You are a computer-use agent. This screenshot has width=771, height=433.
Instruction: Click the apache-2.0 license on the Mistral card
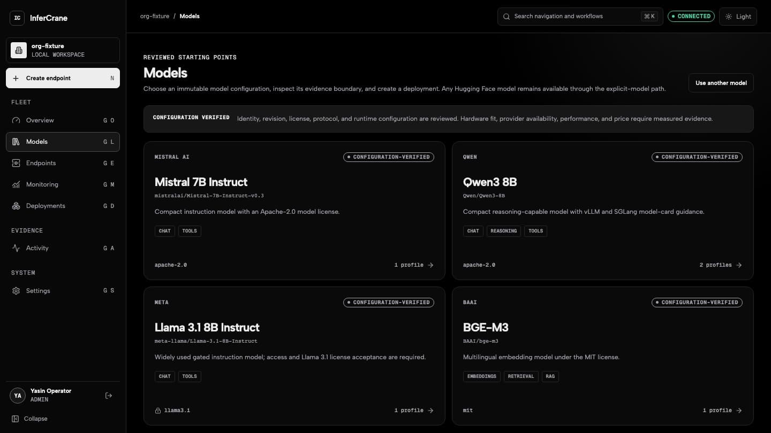pyautogui.click(x=171, y=265)
